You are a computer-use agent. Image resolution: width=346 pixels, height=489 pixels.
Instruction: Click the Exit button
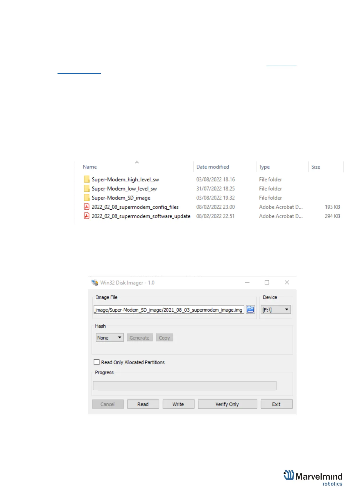coord(276,404)
